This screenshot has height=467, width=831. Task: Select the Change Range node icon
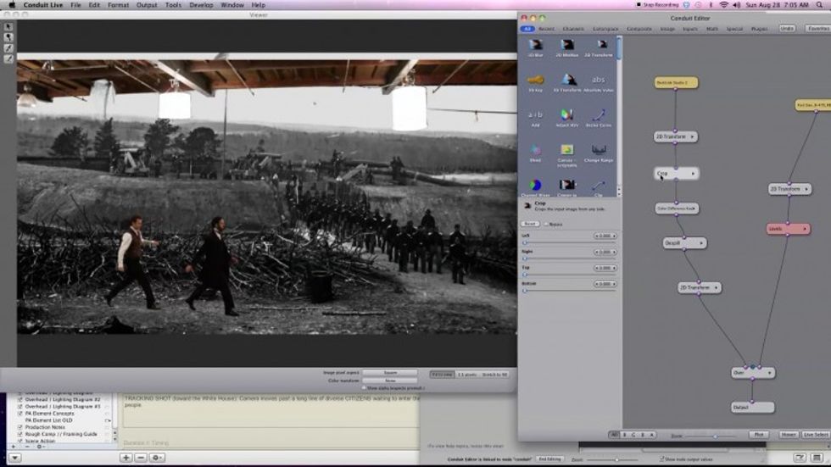coord(599,150)
